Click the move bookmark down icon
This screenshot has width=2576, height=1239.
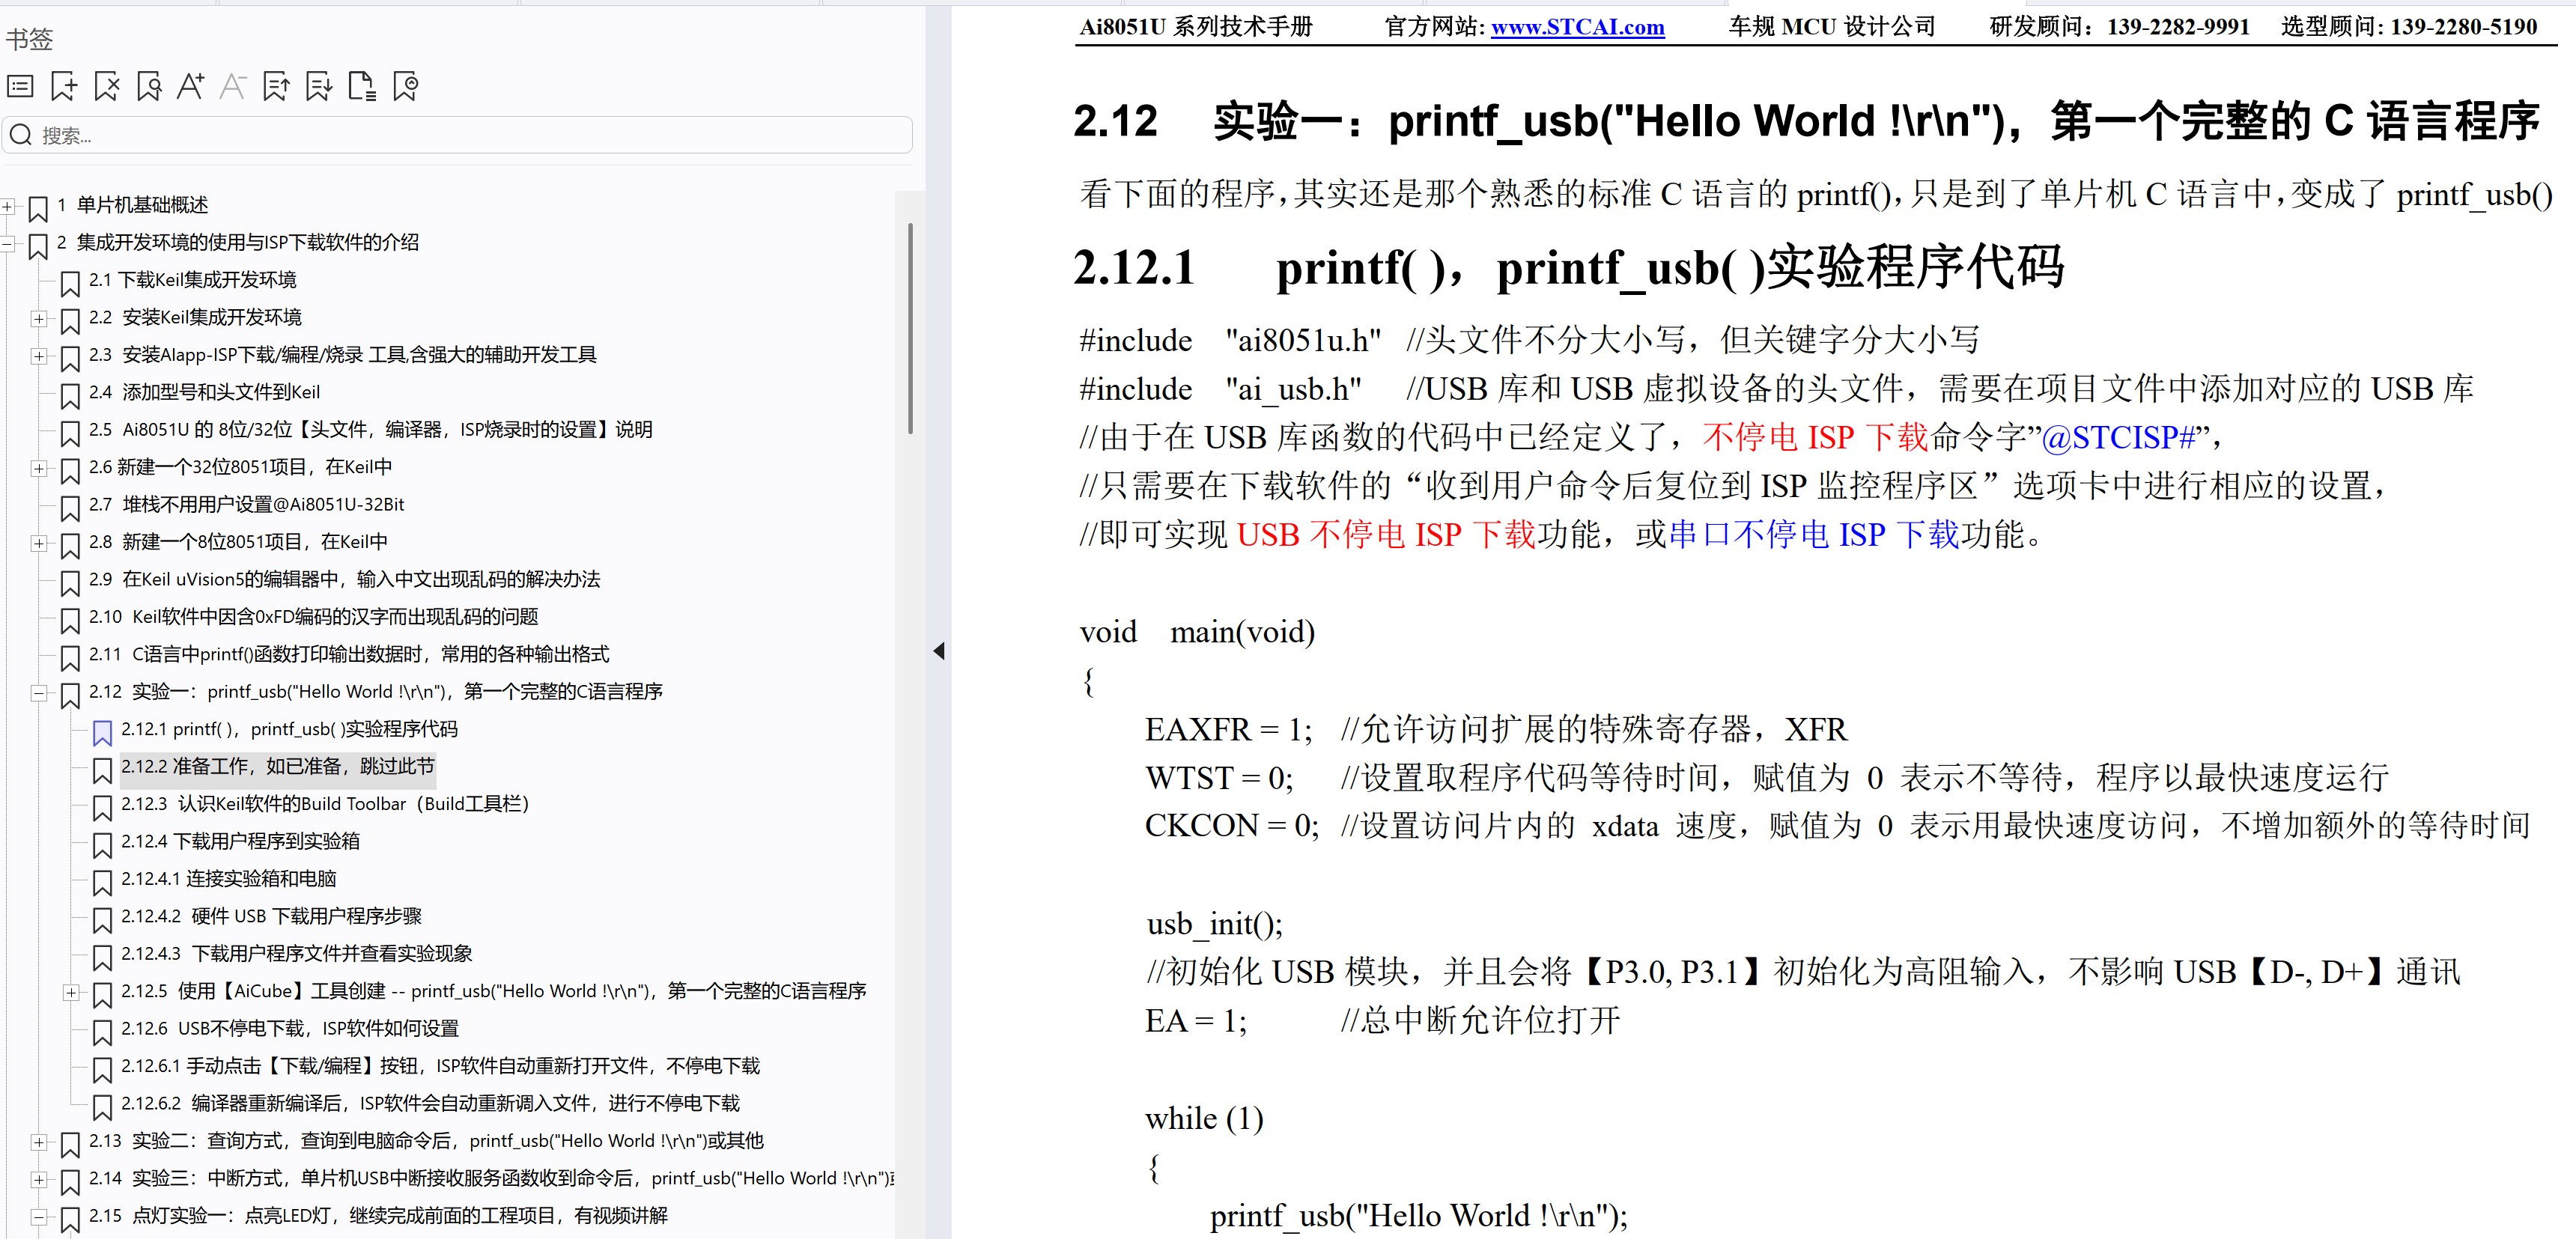click(319, 86)
